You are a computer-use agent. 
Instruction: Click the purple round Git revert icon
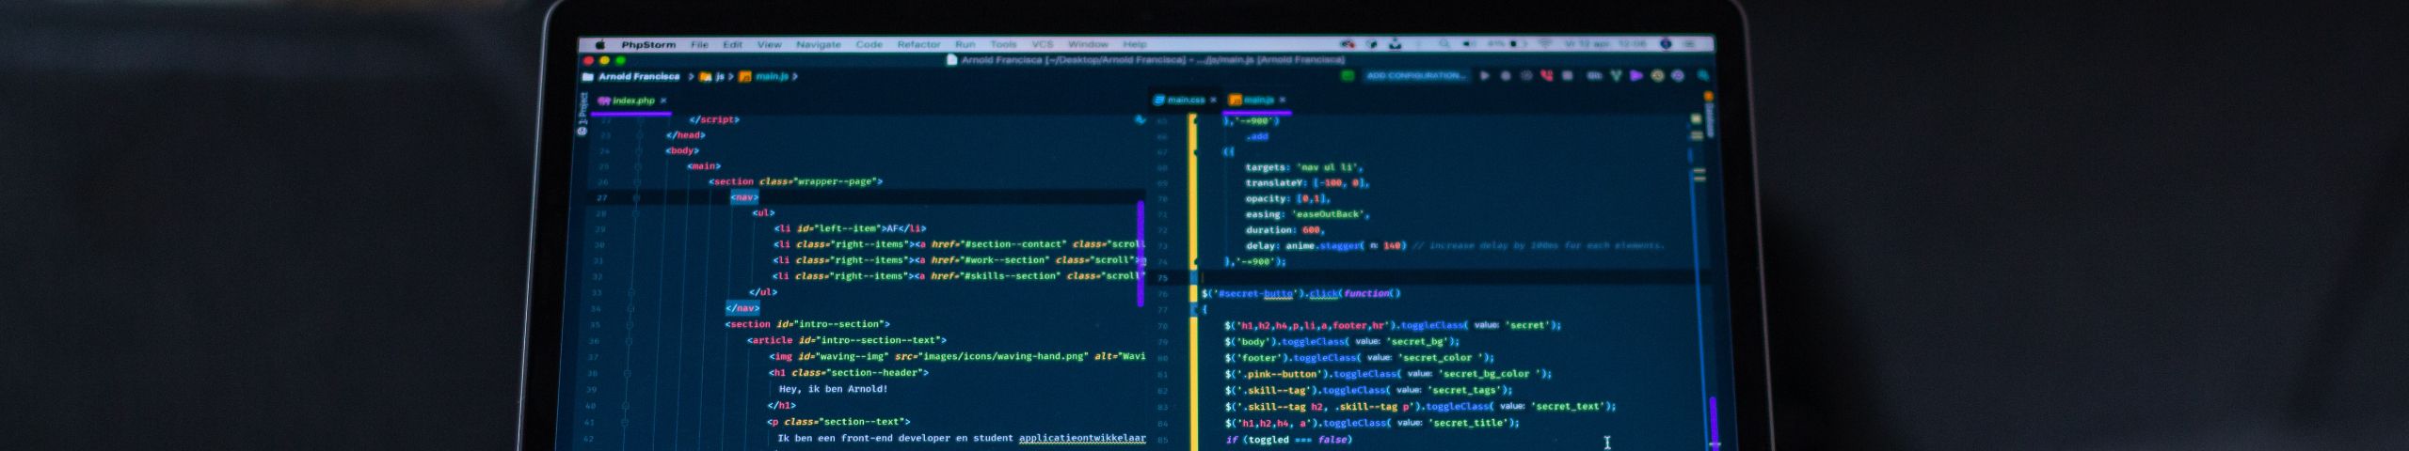click(1678, 76)
